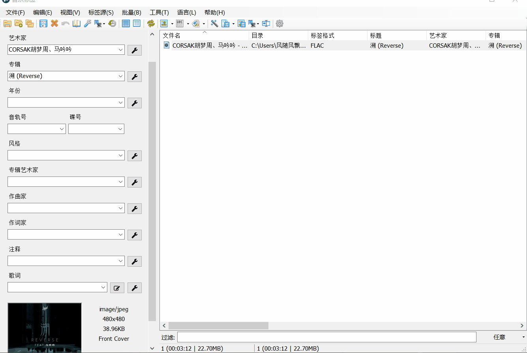The image size is (527, 353).
Task: Click the olive refresh arrows icon
Action: 151,24
